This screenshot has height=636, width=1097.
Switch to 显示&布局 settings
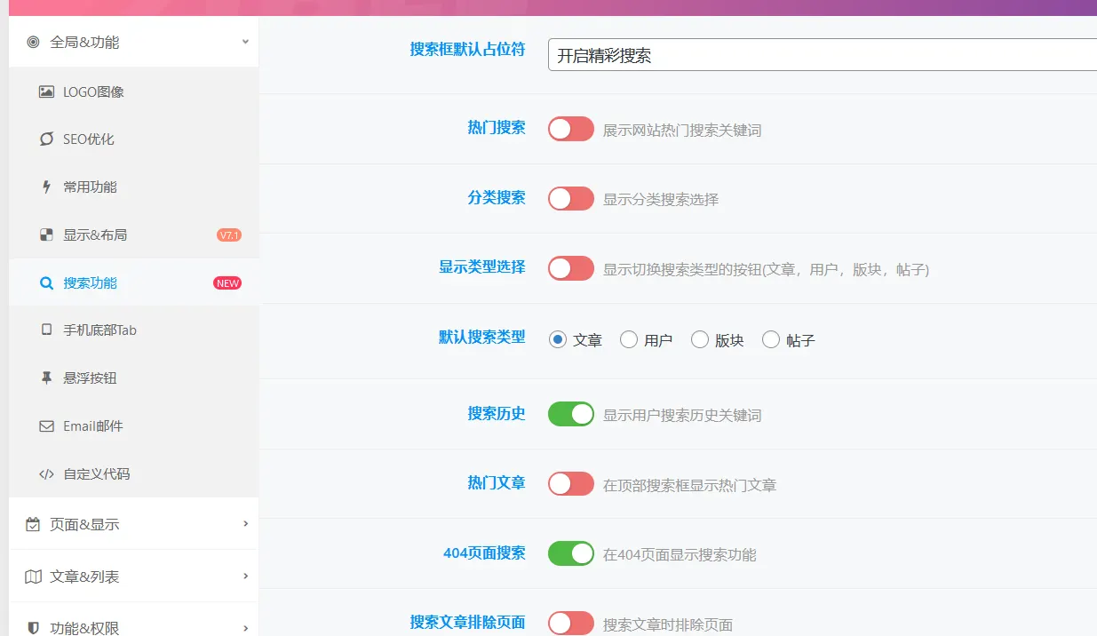[134, 235]
